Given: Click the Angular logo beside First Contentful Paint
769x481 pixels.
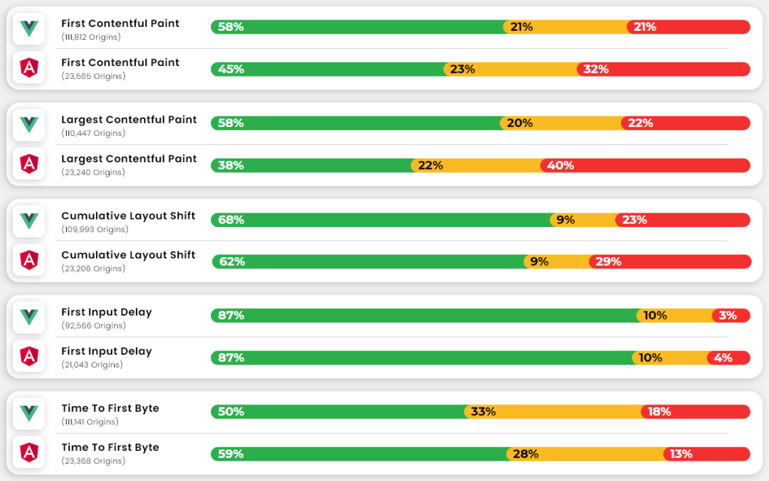Looking at the screenshot, I should (29, 68).
